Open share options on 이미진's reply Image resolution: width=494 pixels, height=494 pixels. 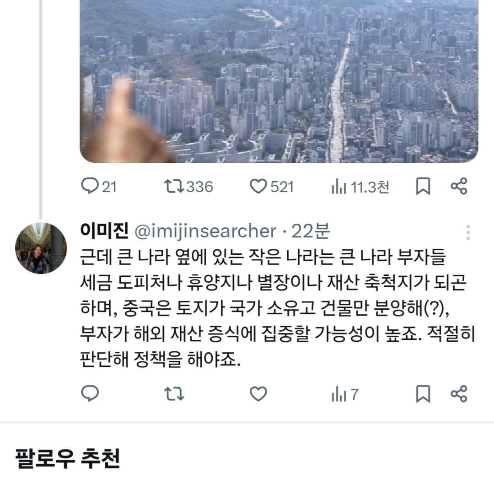point(459,394)
